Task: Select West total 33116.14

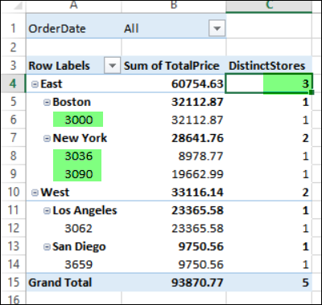Action: point(197,193)
